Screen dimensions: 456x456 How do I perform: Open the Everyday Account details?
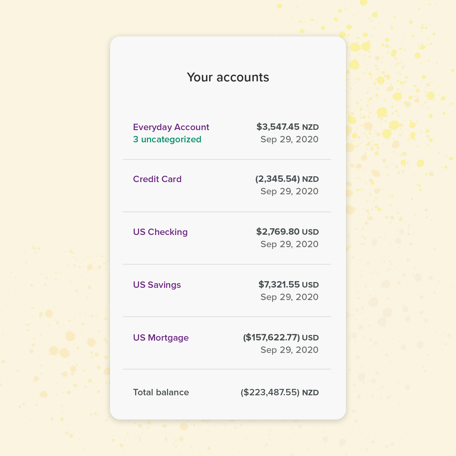171,127
